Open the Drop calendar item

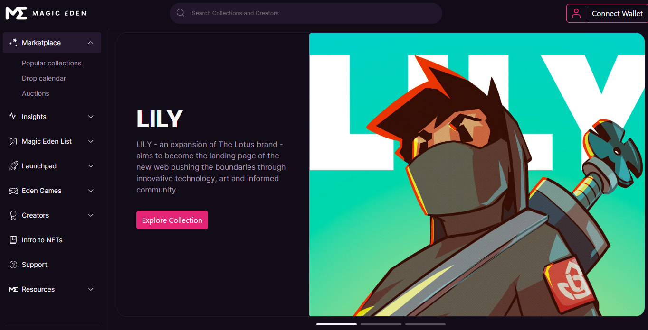coord(44,78)
